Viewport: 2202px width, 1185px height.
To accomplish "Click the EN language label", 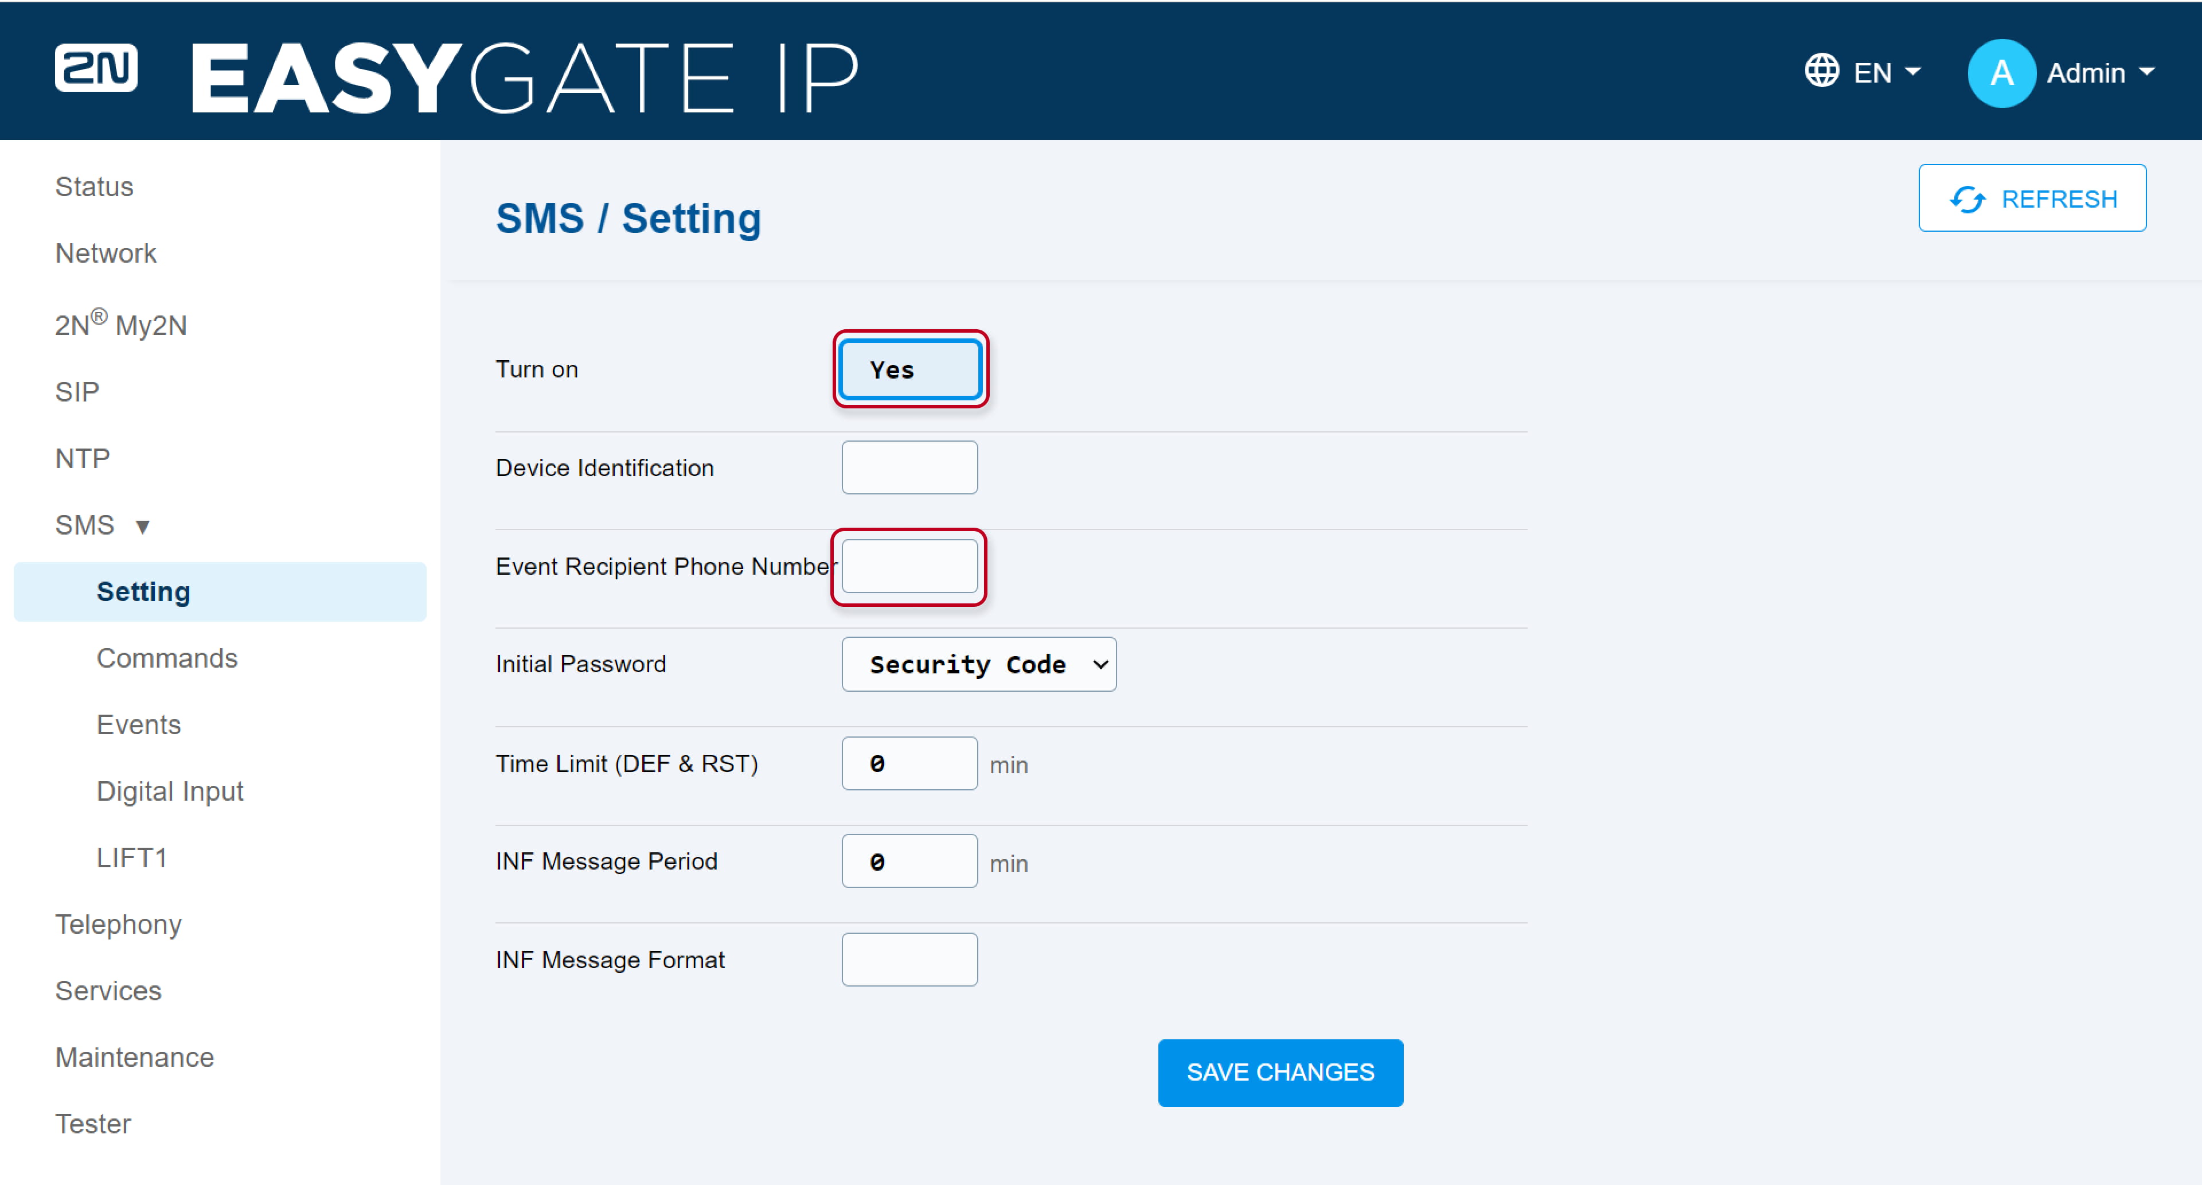I will [x=1872, y=73].
